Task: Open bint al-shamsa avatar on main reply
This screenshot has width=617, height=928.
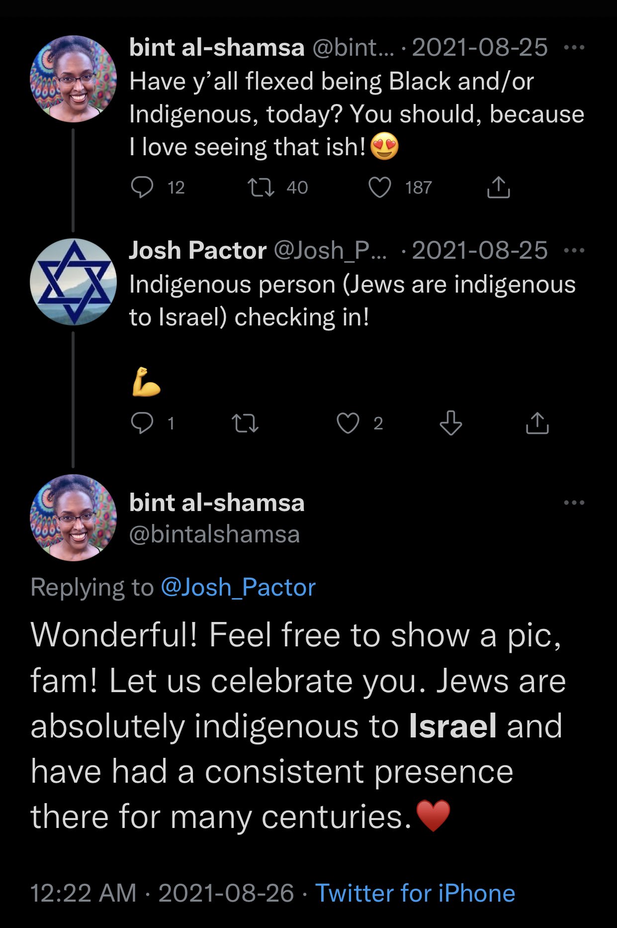Action: (74, 518)
